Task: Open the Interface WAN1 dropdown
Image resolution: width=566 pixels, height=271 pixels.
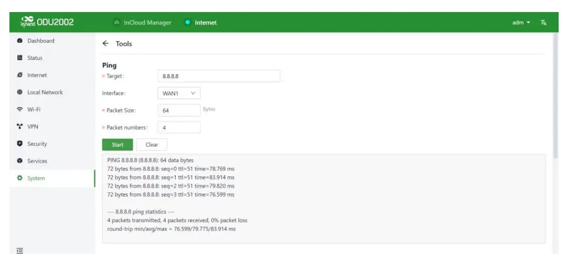Action: pyautogui.click(x=179, y=93)
